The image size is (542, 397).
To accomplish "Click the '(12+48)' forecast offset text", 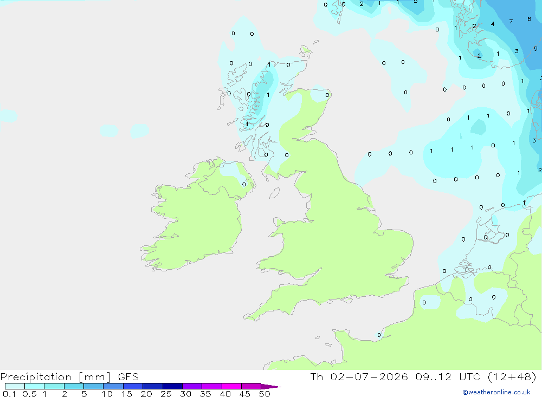I will (512, 376).
